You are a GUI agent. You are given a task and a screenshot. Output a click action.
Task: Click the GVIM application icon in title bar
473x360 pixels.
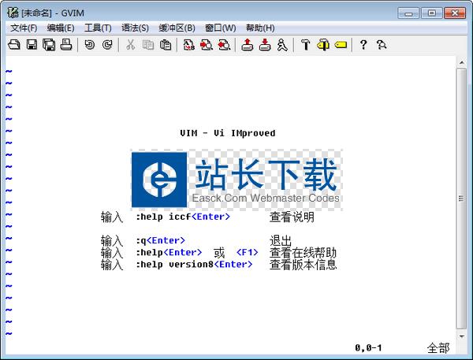(13, 13)
